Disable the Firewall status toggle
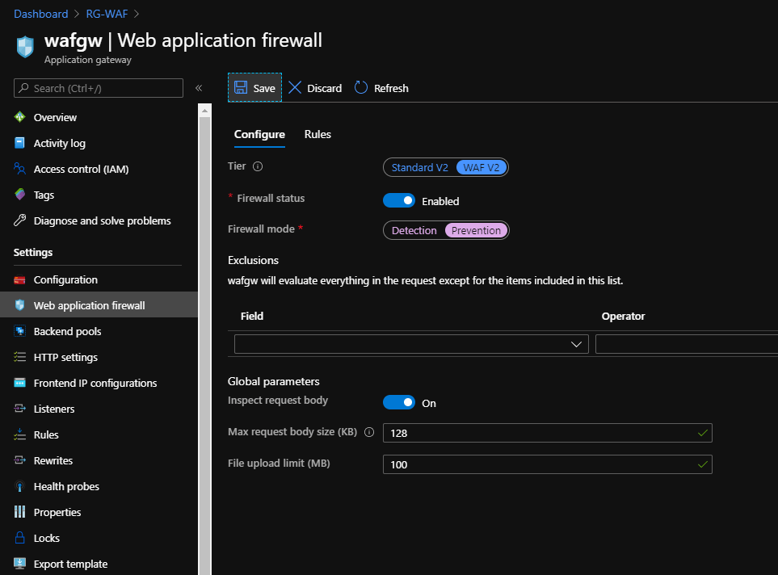Screen dimensions: 778x575 point(399,200)
